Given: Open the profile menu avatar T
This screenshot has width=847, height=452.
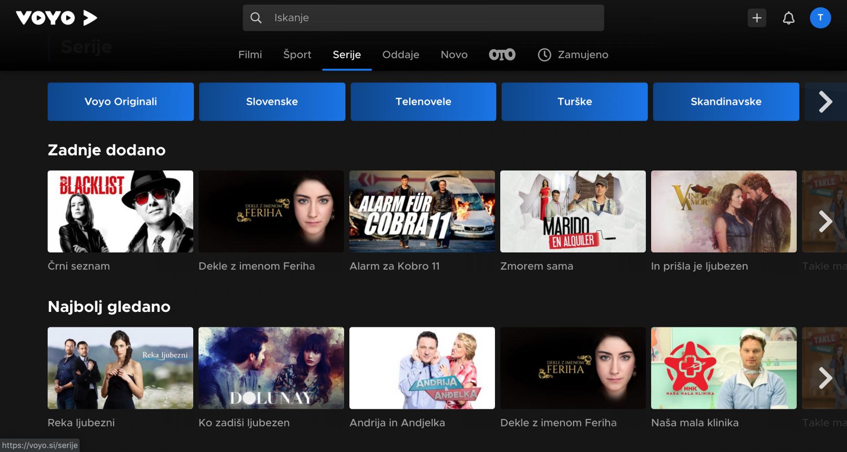Looking at the screenshot, I should click(x=821, y=18).
